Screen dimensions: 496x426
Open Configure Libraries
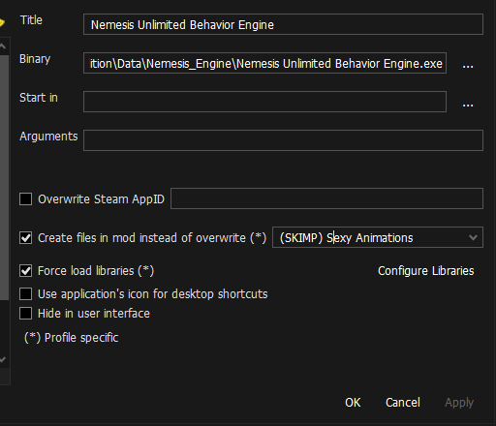click(426, 271)
